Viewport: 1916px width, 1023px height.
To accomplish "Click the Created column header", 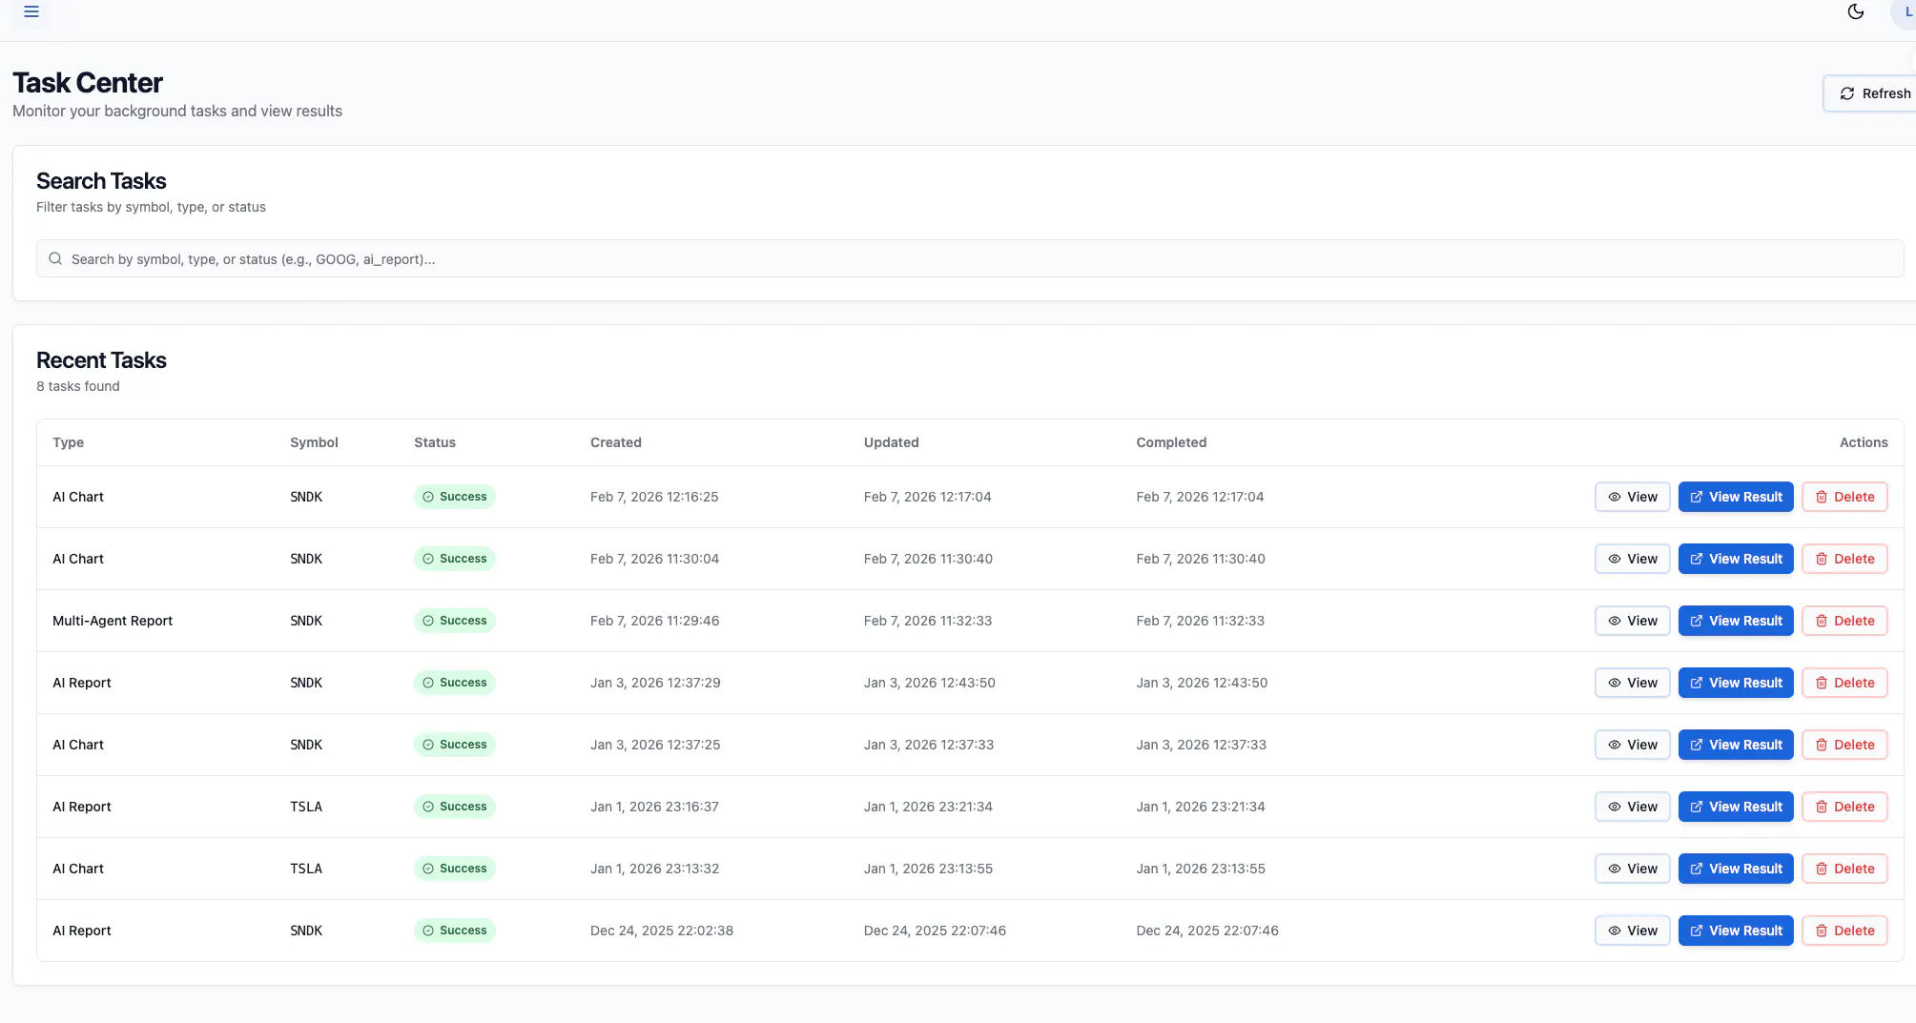I will click(616, 442).
